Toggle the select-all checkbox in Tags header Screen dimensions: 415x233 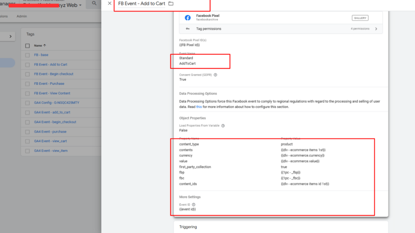click(28, 46)
